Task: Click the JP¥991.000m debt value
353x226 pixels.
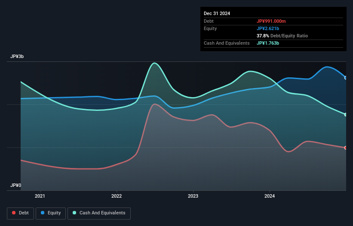Action: pyautogui.click(x=271, y=21)
